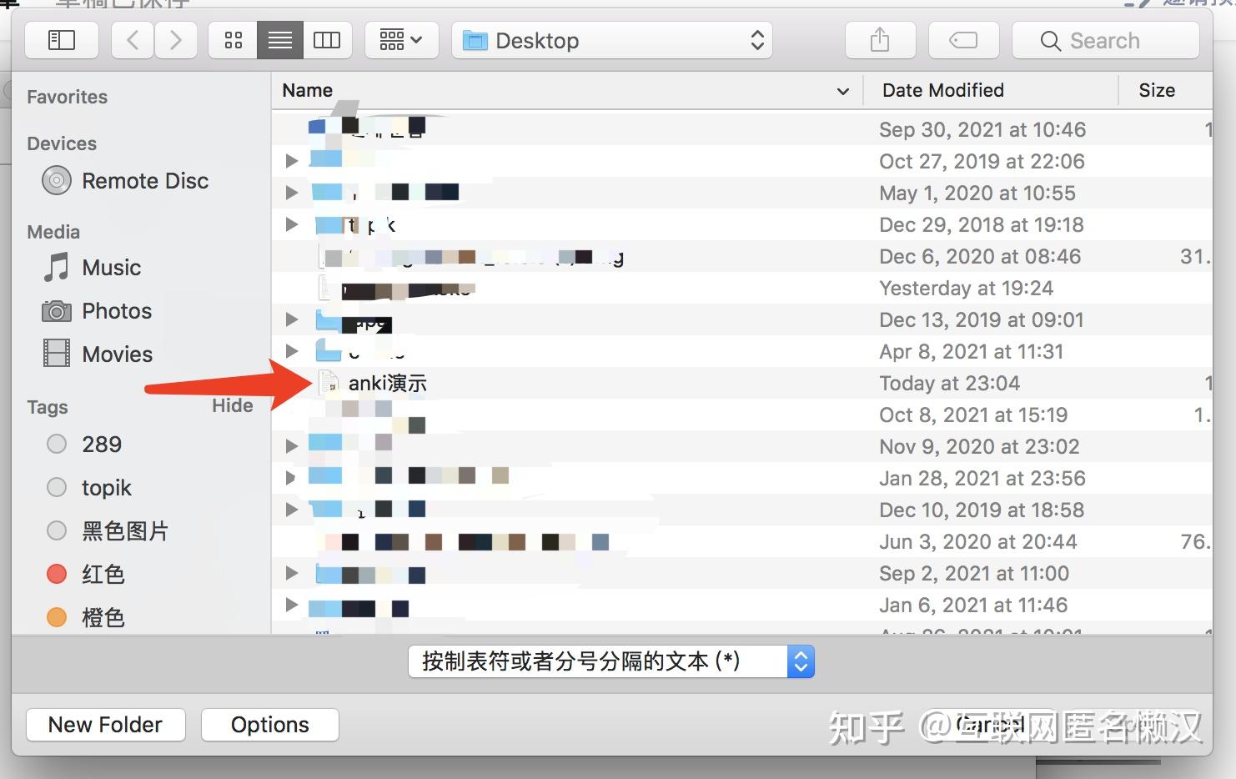Screen dimensions: 1236x779
Task: Select the Movies sidebar icon
Action: tap(56, 353)
